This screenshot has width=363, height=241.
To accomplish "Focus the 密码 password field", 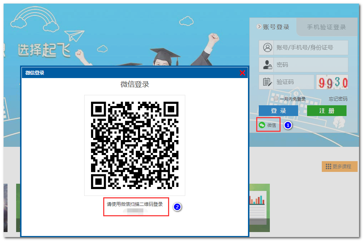I will pyautogui.click(x=311, y=65).
